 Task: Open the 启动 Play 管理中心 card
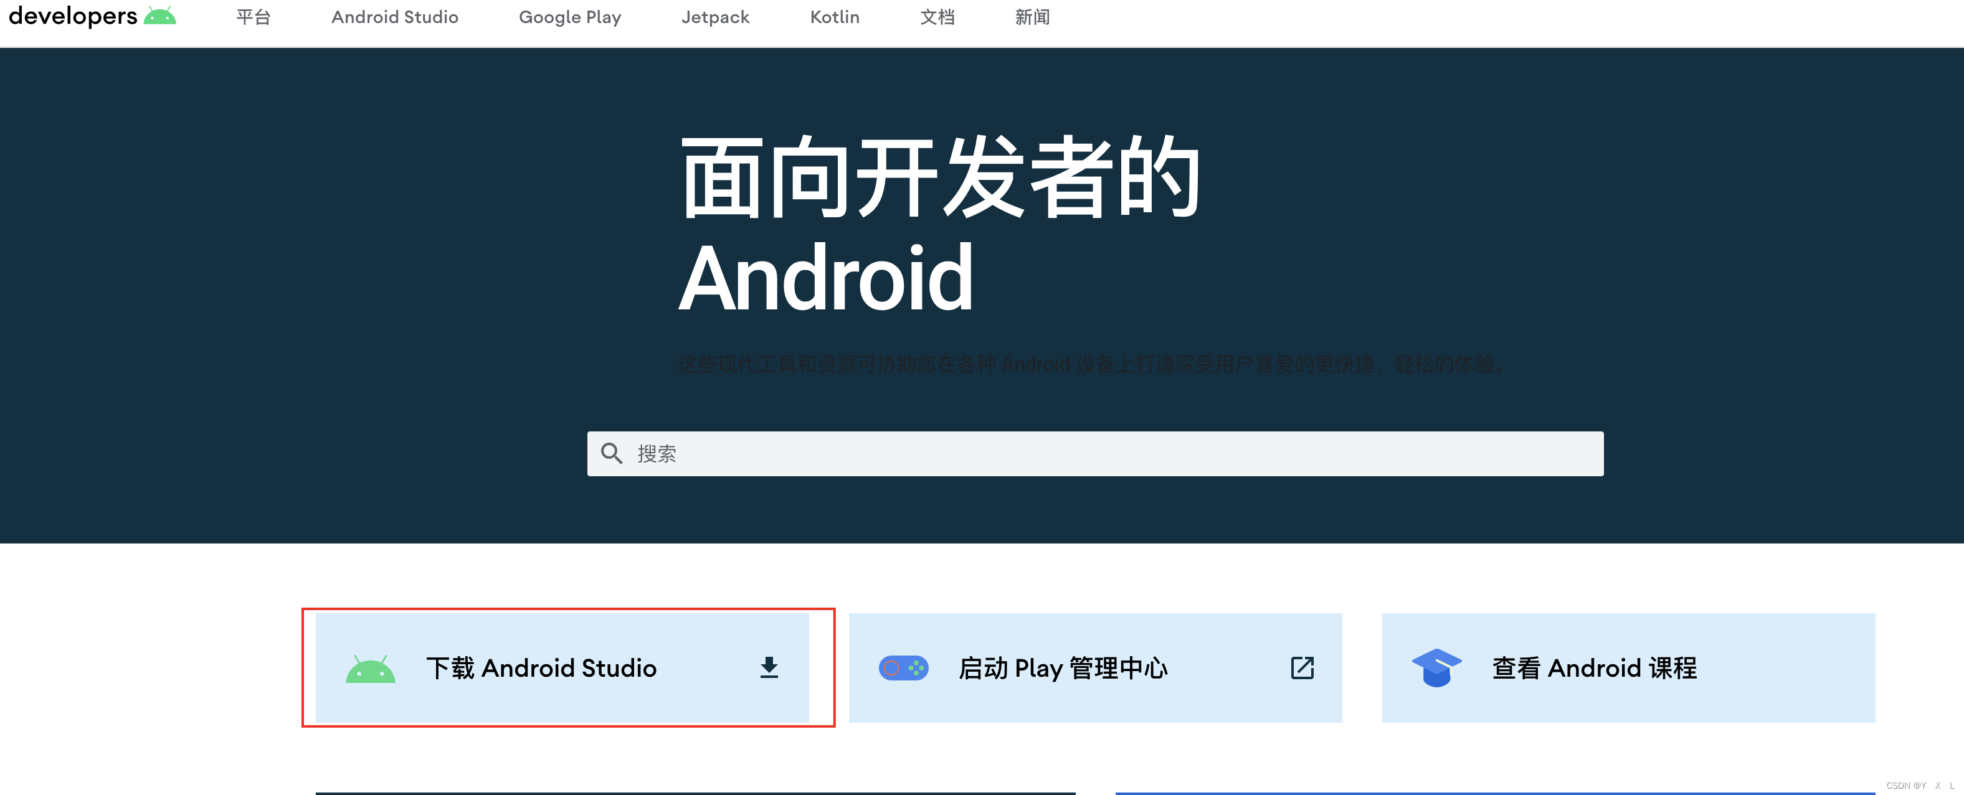coord(1095,668)
